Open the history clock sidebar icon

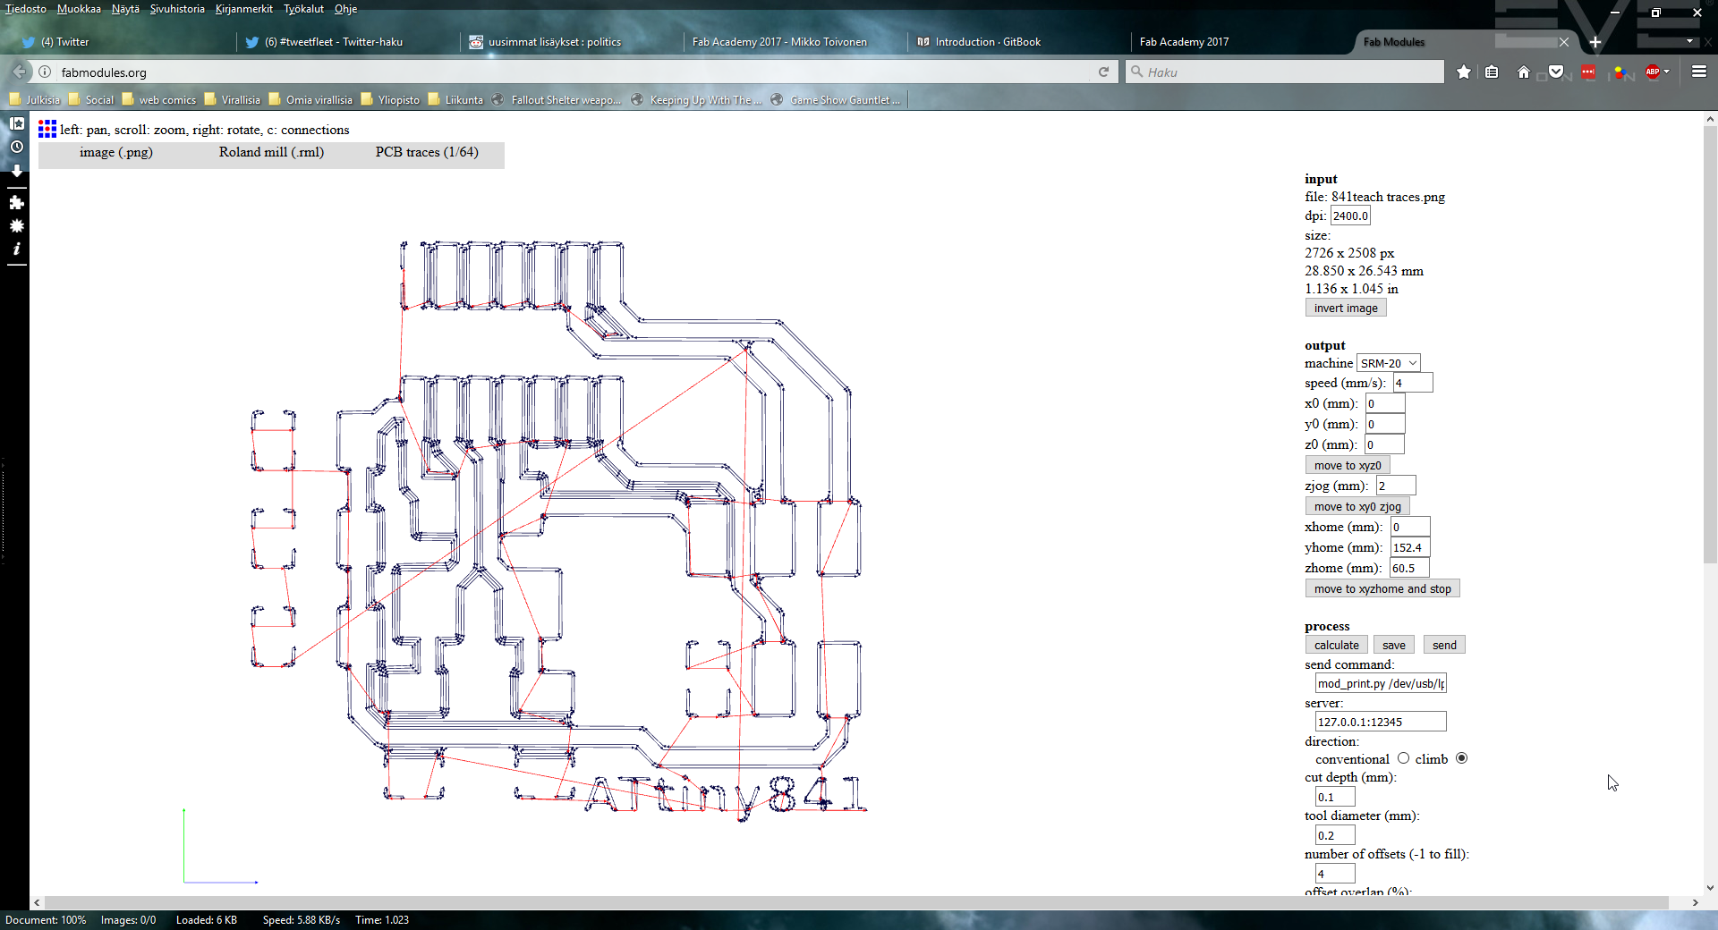click(x=16, y=147)
